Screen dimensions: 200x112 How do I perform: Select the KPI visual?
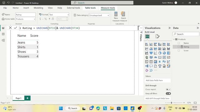click(168, 57)
